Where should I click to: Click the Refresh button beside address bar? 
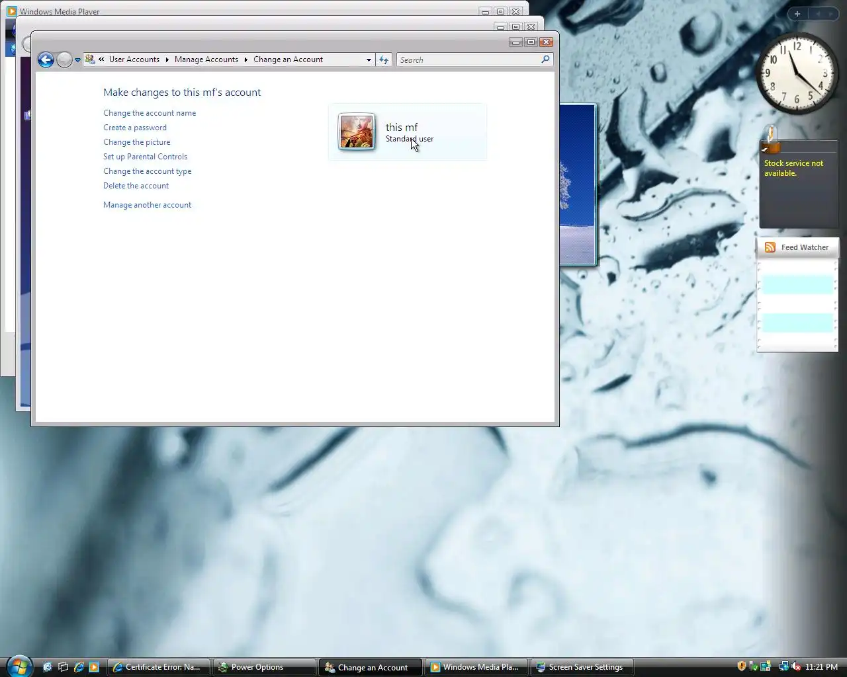384,60
